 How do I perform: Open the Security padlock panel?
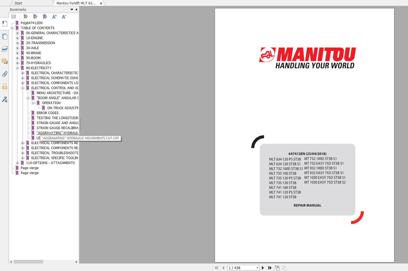coord(5,86)
